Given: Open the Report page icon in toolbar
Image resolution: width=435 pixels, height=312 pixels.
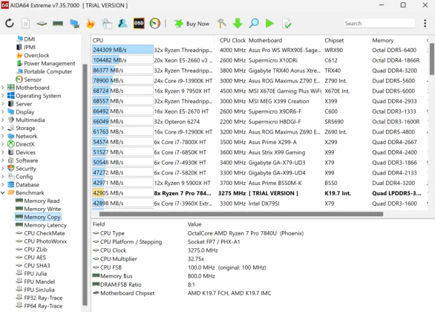Looking at the screenshot, I should (x=25, y=23).
